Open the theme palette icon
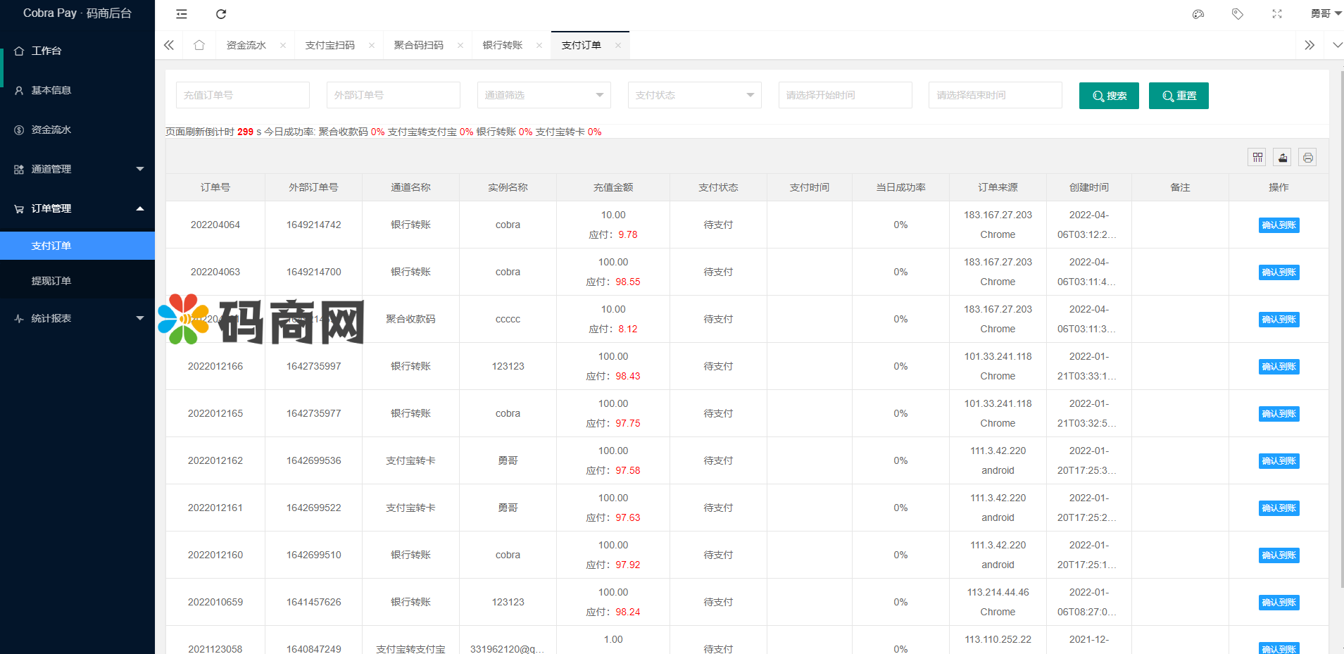The height and width of the screenshot is (654, 1344). [x=1198, y=14]
